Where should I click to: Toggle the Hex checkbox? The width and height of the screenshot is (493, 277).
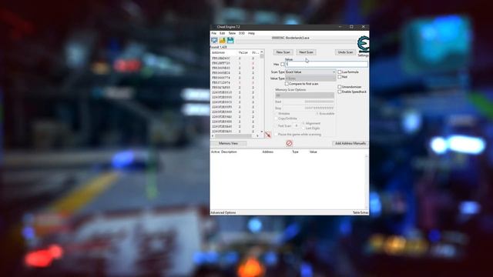(x=283, y=65)
